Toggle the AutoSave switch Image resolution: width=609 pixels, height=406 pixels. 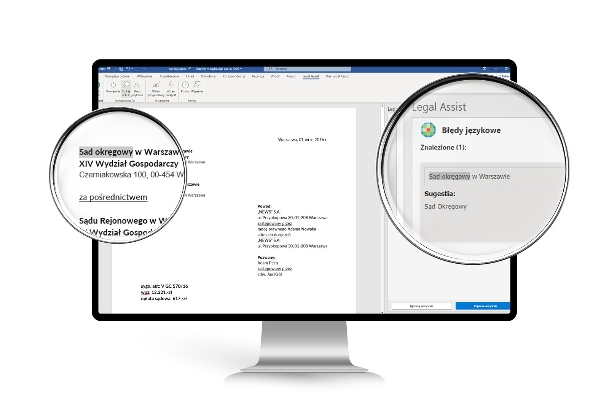tap(112, 69)
